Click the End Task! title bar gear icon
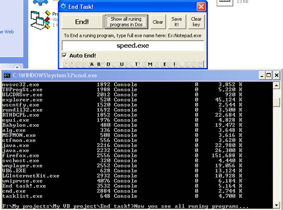The height and width of the screenshot is (210, 283). click(x=64, y=6)
